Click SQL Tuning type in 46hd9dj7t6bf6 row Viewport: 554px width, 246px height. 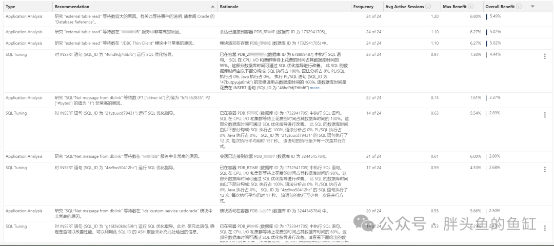(x=16, y=55)
